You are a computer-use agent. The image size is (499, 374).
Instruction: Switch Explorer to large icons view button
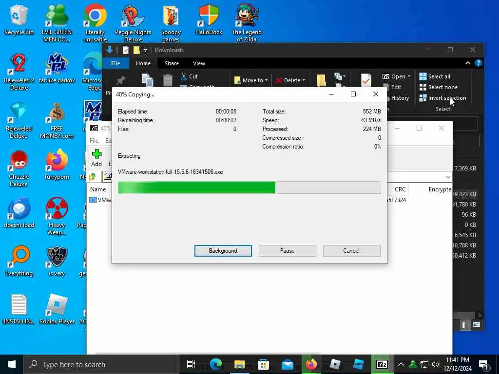point(477,325)
